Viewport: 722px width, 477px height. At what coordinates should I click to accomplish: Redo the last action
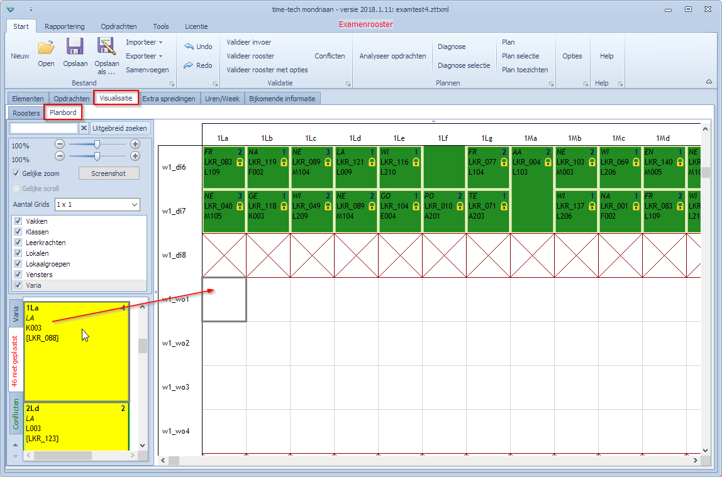click(198, 65)
